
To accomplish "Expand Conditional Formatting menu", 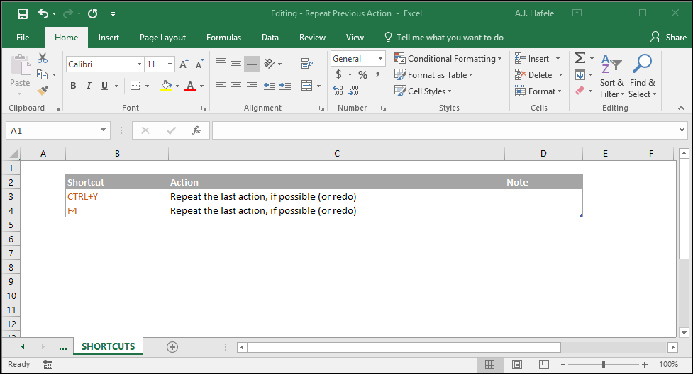I will (448, 59).
